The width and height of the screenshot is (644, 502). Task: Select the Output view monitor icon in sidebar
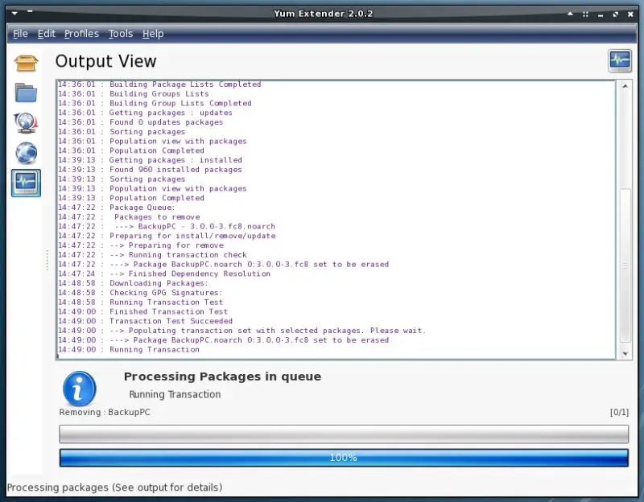click(x=26, y=183)
